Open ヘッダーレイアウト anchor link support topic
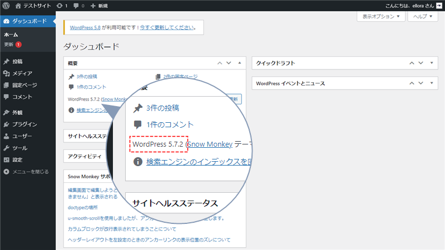Screen dimensions: 445x250 point(149,240)
